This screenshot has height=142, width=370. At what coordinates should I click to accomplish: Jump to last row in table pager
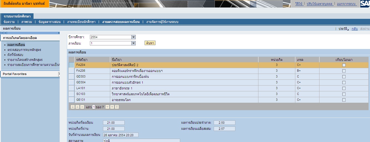click(x=117, y=107)
